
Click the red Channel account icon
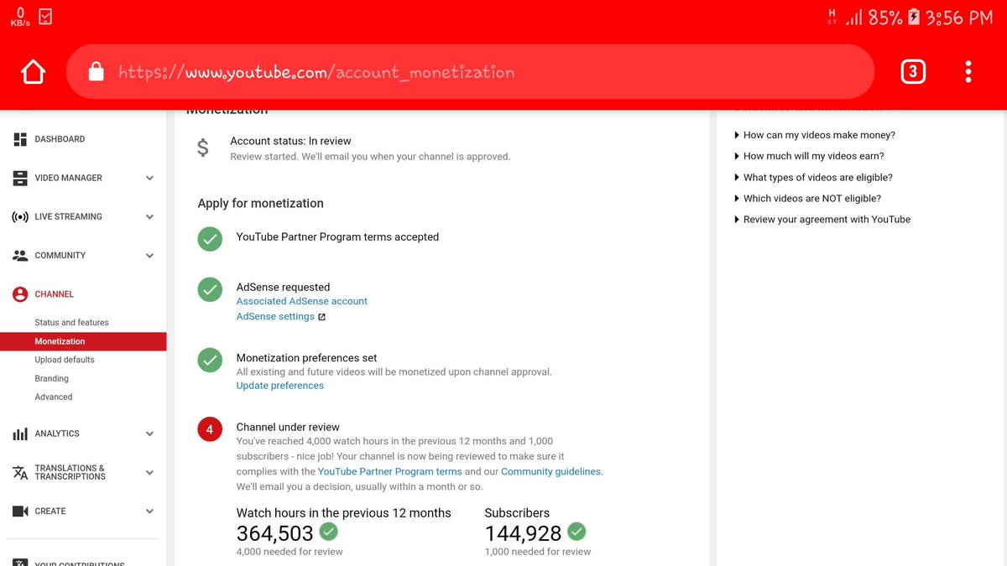click(20, 294)
